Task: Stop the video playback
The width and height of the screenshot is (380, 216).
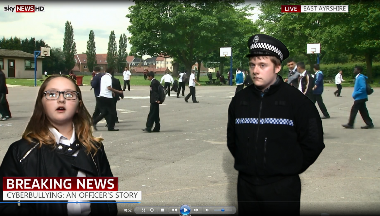Action: coord(162,210)
